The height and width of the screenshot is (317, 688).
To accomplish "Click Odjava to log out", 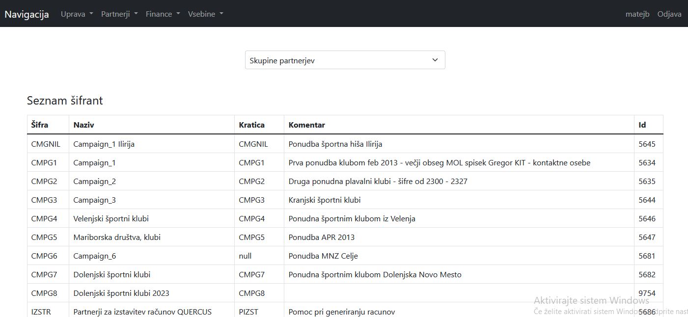I will coord(669,14).
